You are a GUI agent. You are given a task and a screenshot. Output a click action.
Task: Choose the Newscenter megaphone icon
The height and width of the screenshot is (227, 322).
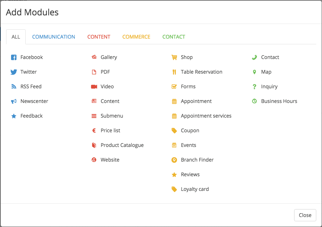[x=14, y=101]
